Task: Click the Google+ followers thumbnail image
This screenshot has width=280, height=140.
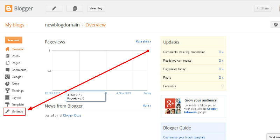Action: coord(173,106)
